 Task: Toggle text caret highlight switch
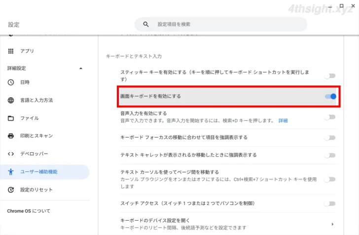click(330, 155)
